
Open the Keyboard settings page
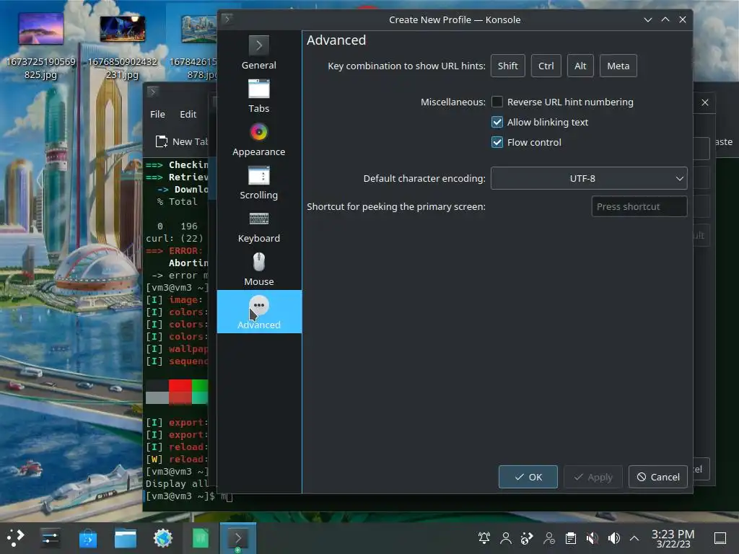259,226
